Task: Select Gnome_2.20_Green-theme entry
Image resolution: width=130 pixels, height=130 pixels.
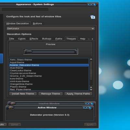Action: click(x=49, y=76)
